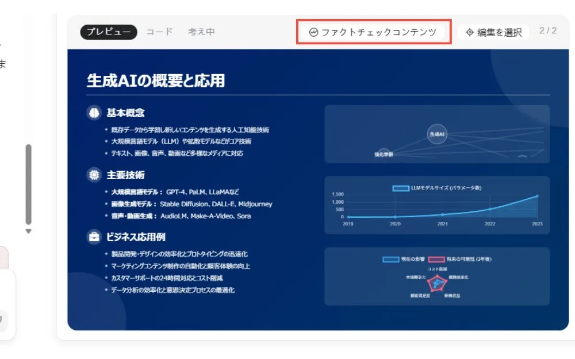The image size is (575, 359).
Task: Click the bullet about 製品開発・デザインの効率化
Action: 179,254
